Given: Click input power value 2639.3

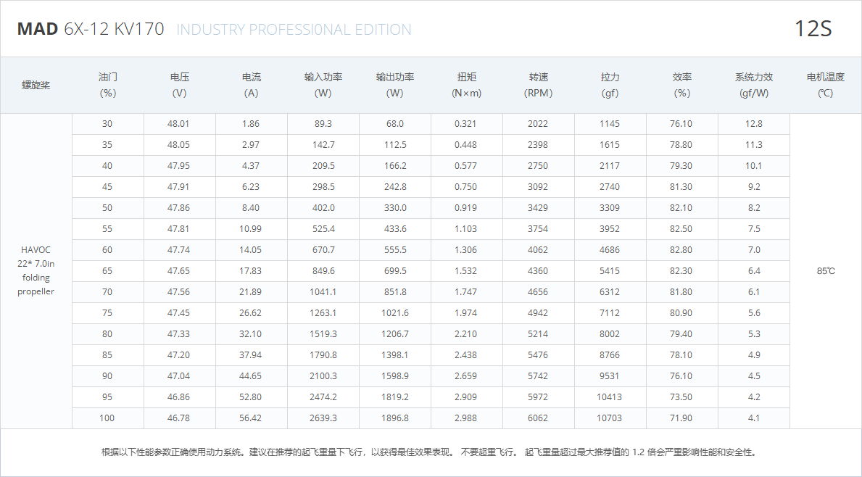Looking at the screenshot, I should 323,418.
